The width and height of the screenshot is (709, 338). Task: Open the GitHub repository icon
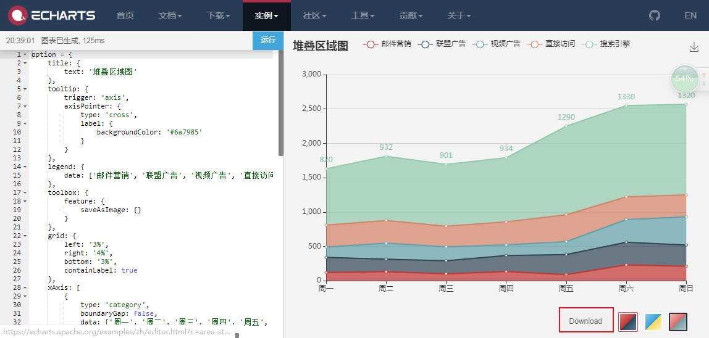[654, 15]
